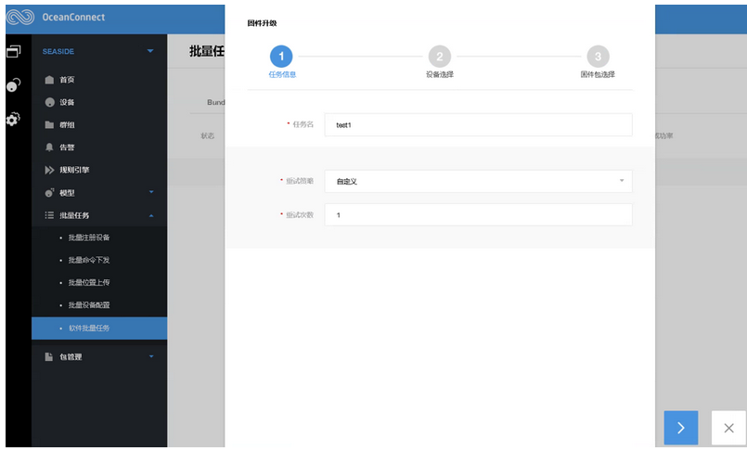This screenshot has height=451, width=747.
Task: Open 告警 in the sidebar
Action: point(67,148)
